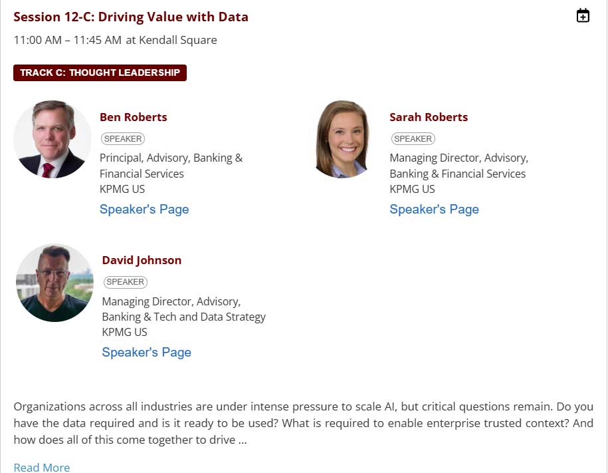Viewport: 608px width, 473px height.
Task: Click Sarah Roberts name link
Action: (x=429, y=117)
